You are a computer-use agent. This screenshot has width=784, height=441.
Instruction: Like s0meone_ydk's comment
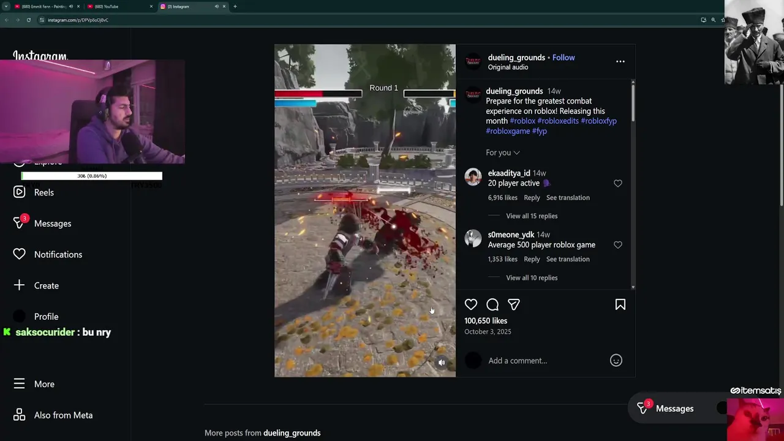(x=617, y=245)
